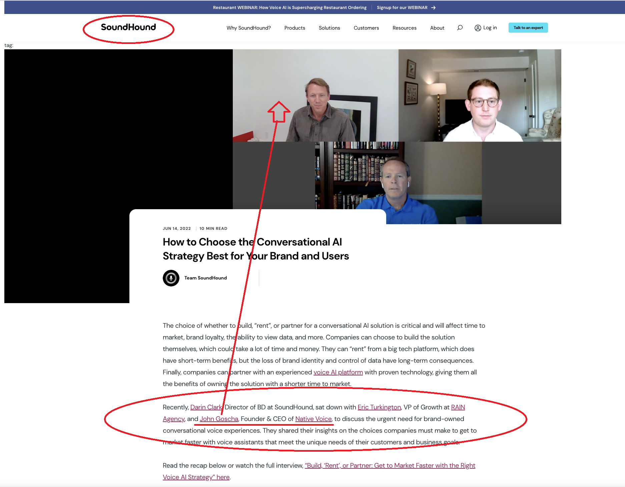Open the Why SoundHound? menu
The width and height of the screenshot is (625, 487).
248,28
